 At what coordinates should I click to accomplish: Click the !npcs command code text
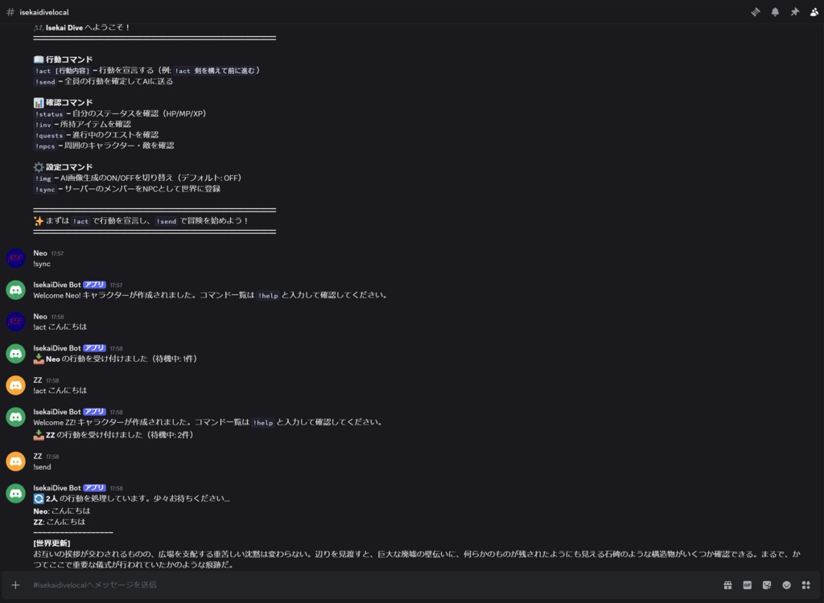[45, 146]
